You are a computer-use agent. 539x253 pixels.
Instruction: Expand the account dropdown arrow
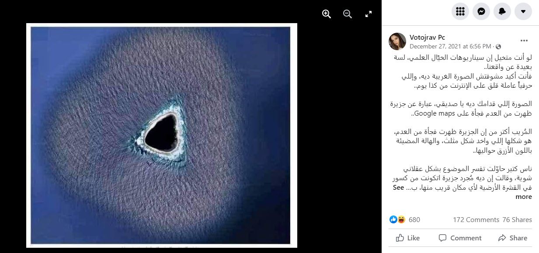pos(523,11)
